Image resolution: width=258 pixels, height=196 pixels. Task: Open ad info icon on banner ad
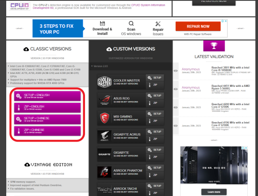(x=222, y=21)
